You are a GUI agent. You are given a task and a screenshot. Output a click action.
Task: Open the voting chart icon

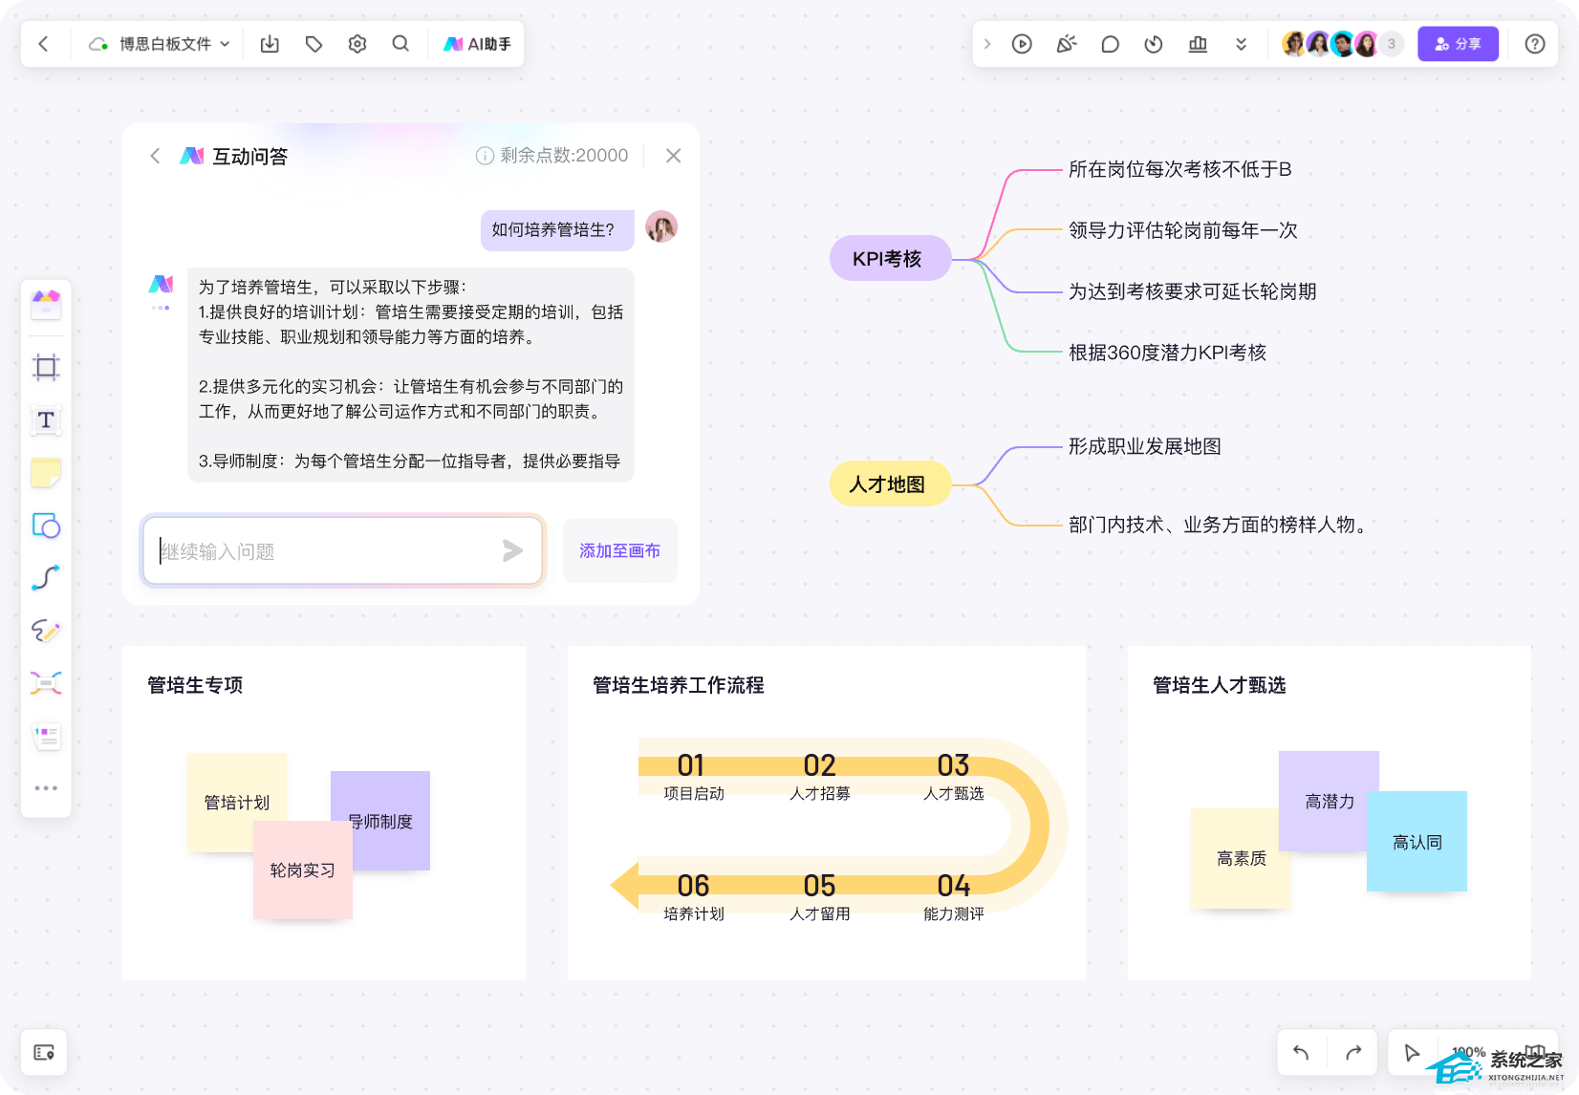[x=1198, y=44]
